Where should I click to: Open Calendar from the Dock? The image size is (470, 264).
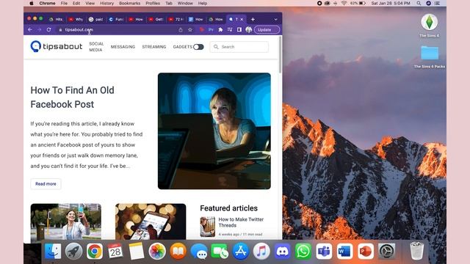click(x=115, y=251)
